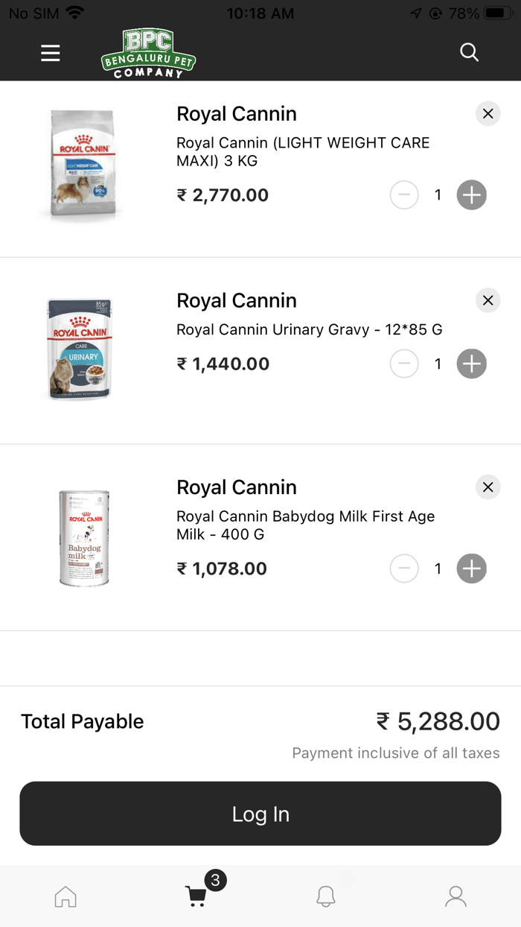The image size is (521, 927).
Task: View the Babydog Milk product thumbnail
Action: [x=83, y=537]
